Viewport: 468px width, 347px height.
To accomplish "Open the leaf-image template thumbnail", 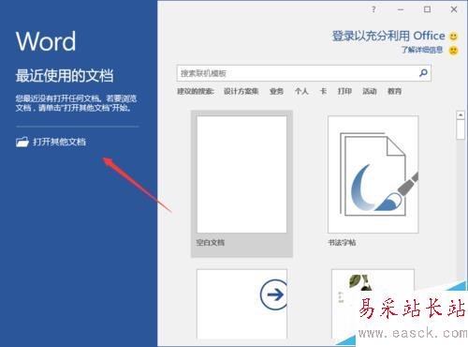I will click(373, 304).
